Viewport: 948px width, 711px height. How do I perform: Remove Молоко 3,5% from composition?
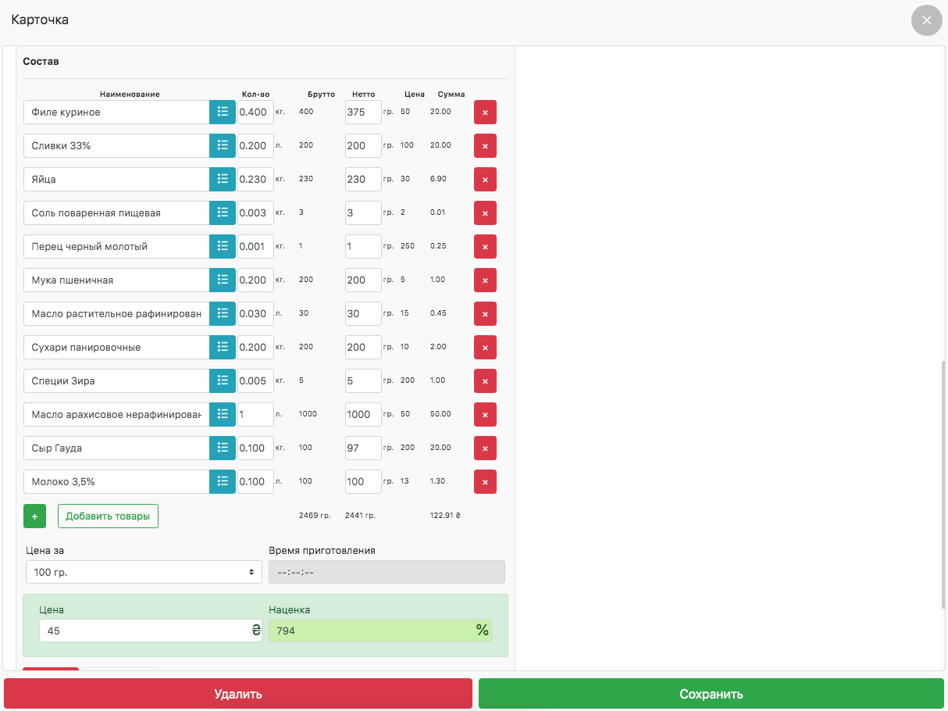click(x=485, y=481)
